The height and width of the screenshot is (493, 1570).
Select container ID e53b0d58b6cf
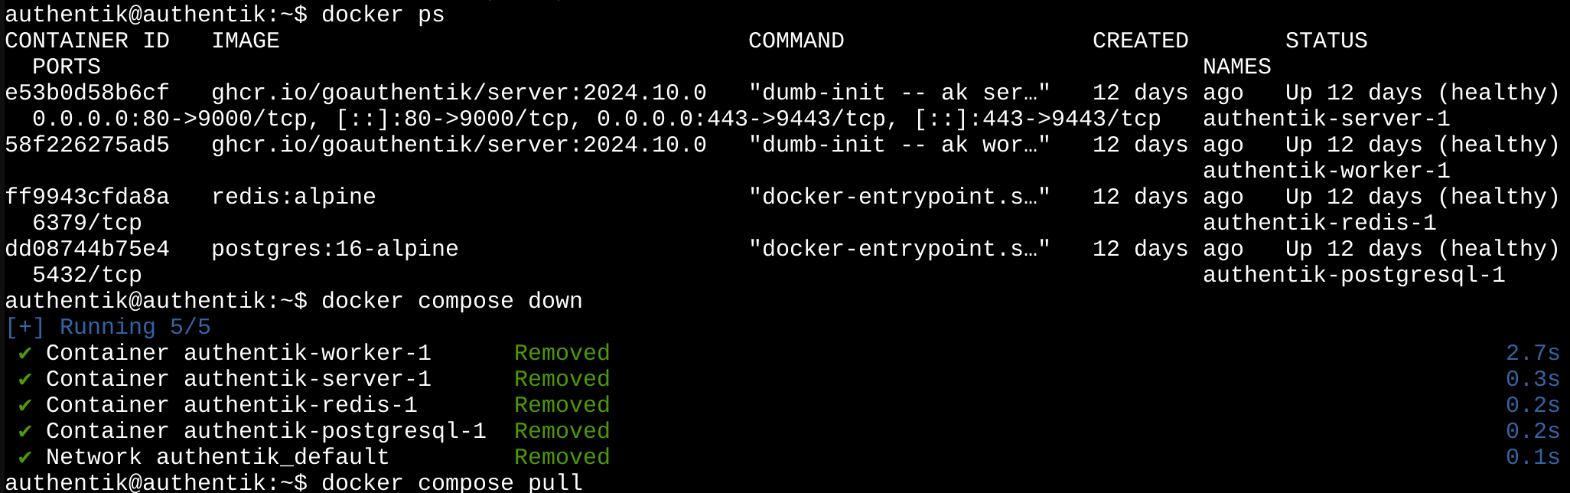pos(87,93)
